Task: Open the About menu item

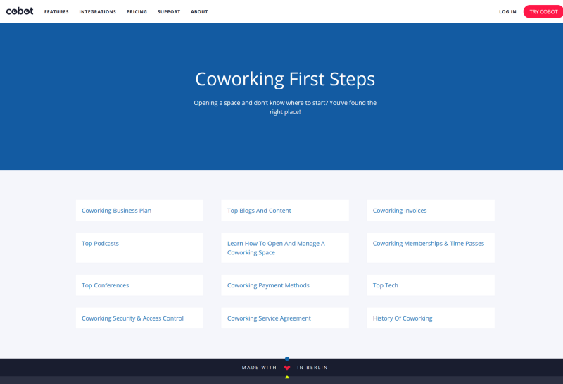Action: point(199,11)
